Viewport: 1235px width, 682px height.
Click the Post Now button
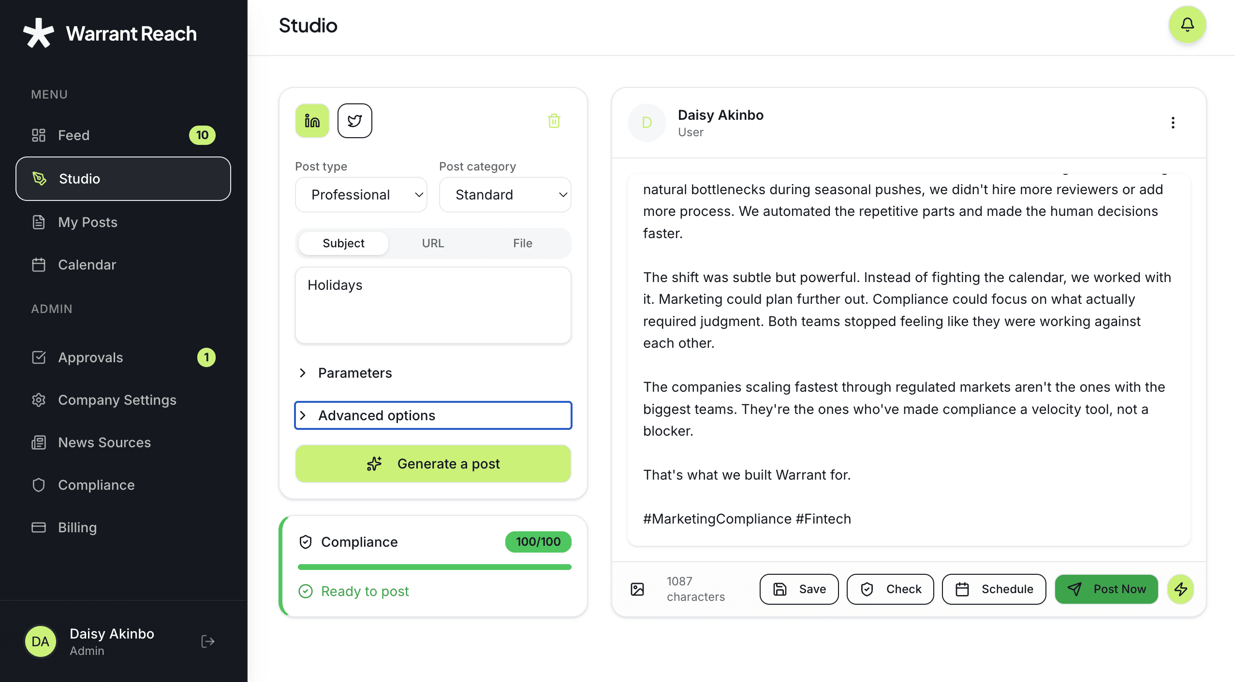(x=1106, y=589)
